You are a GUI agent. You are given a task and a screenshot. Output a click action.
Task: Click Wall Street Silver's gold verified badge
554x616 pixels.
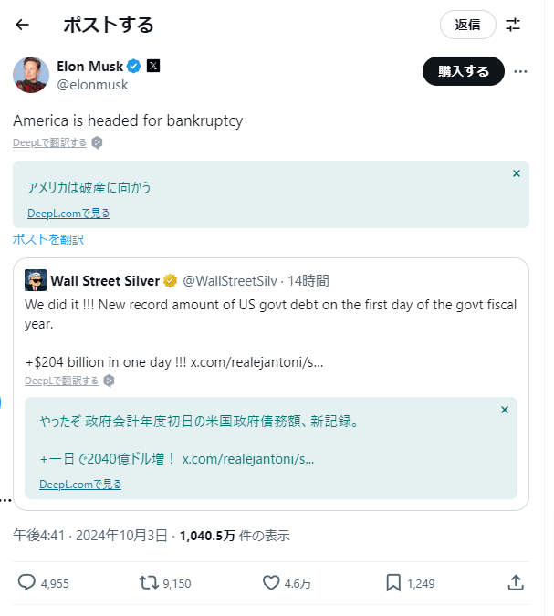pos(170,280)
